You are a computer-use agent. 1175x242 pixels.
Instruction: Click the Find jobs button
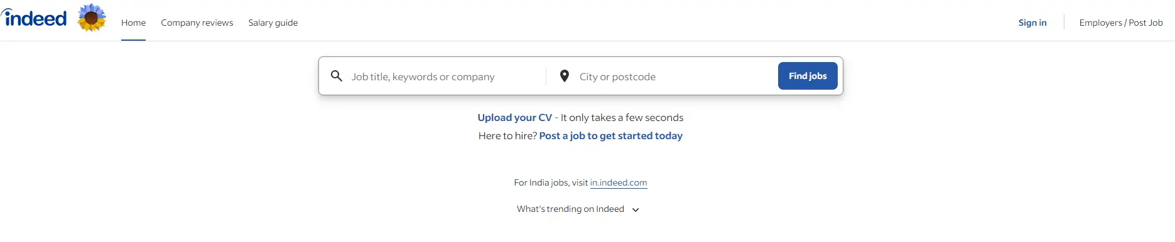[x=808, y=76]
